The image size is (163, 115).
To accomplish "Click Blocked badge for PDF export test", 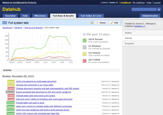I will point(10,92).
